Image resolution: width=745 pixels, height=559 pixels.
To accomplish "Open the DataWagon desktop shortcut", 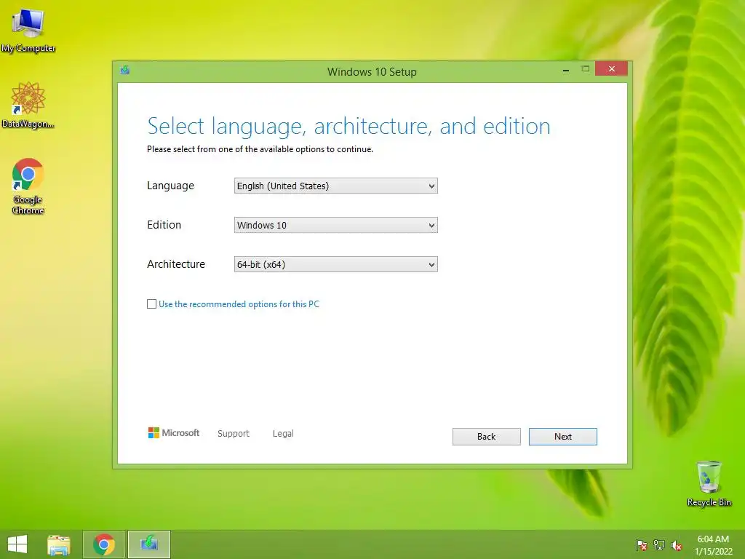I will [28, 105].
